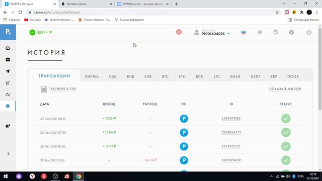Screen dimensions: 322x181
Task: Open the support chat icon
Action: click(275, 32)
